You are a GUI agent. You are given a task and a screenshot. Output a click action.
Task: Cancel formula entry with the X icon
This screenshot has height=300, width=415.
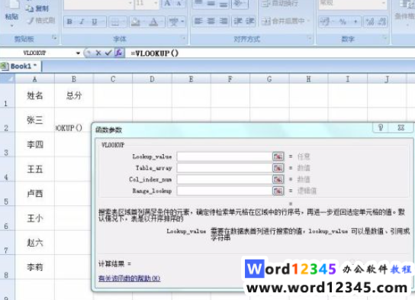(x=98, y=53)
